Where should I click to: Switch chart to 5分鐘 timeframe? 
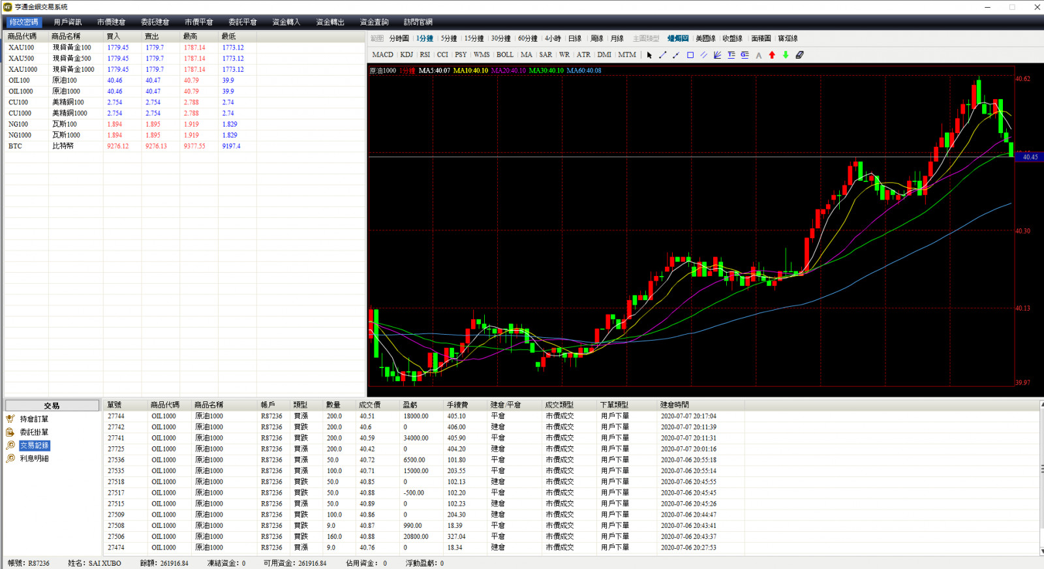449,38
